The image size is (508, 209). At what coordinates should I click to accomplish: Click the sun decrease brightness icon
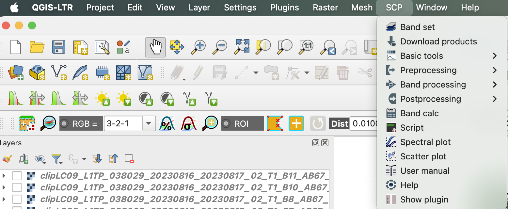tap(123, 98)
